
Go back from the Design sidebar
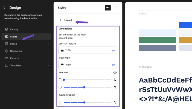point(4,8)
